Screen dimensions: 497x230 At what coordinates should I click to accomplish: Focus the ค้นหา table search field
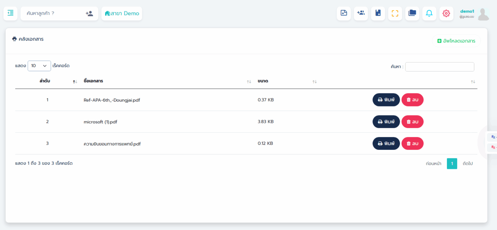(439, 67)
